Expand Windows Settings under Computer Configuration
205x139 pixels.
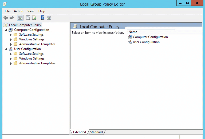click(x=11, y=40)
